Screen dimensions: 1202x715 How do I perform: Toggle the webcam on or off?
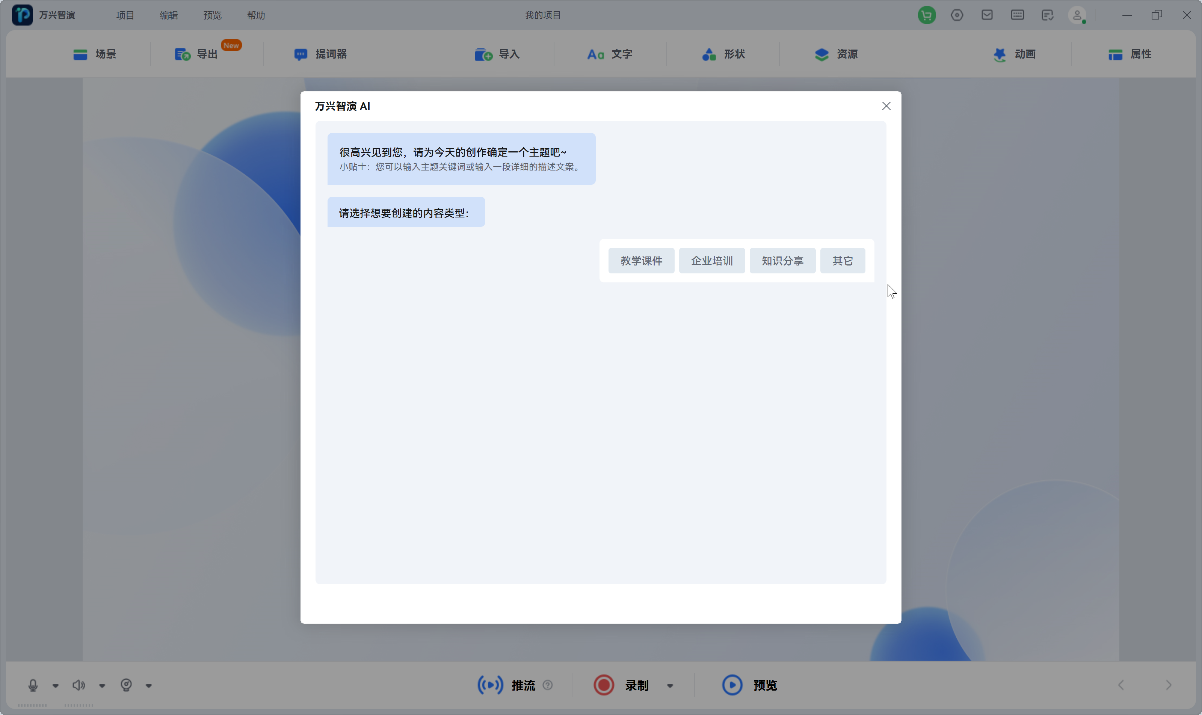point(126,685)
